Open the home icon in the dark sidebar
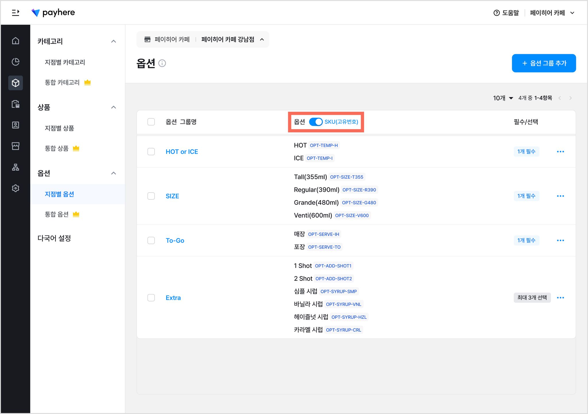The height and width of the screenshot is (414, 588). coord(16,41)
